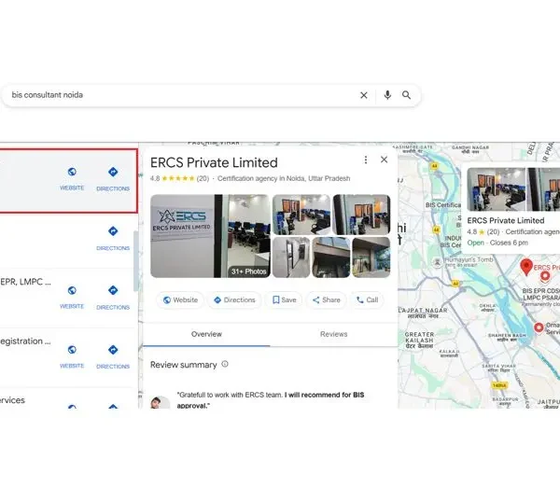
Task: Start voice search with the microphone icon
Action: coord(387,95)
